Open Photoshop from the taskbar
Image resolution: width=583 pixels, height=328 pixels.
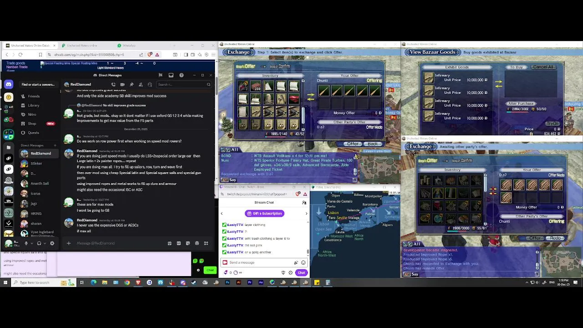coord(227,282)
